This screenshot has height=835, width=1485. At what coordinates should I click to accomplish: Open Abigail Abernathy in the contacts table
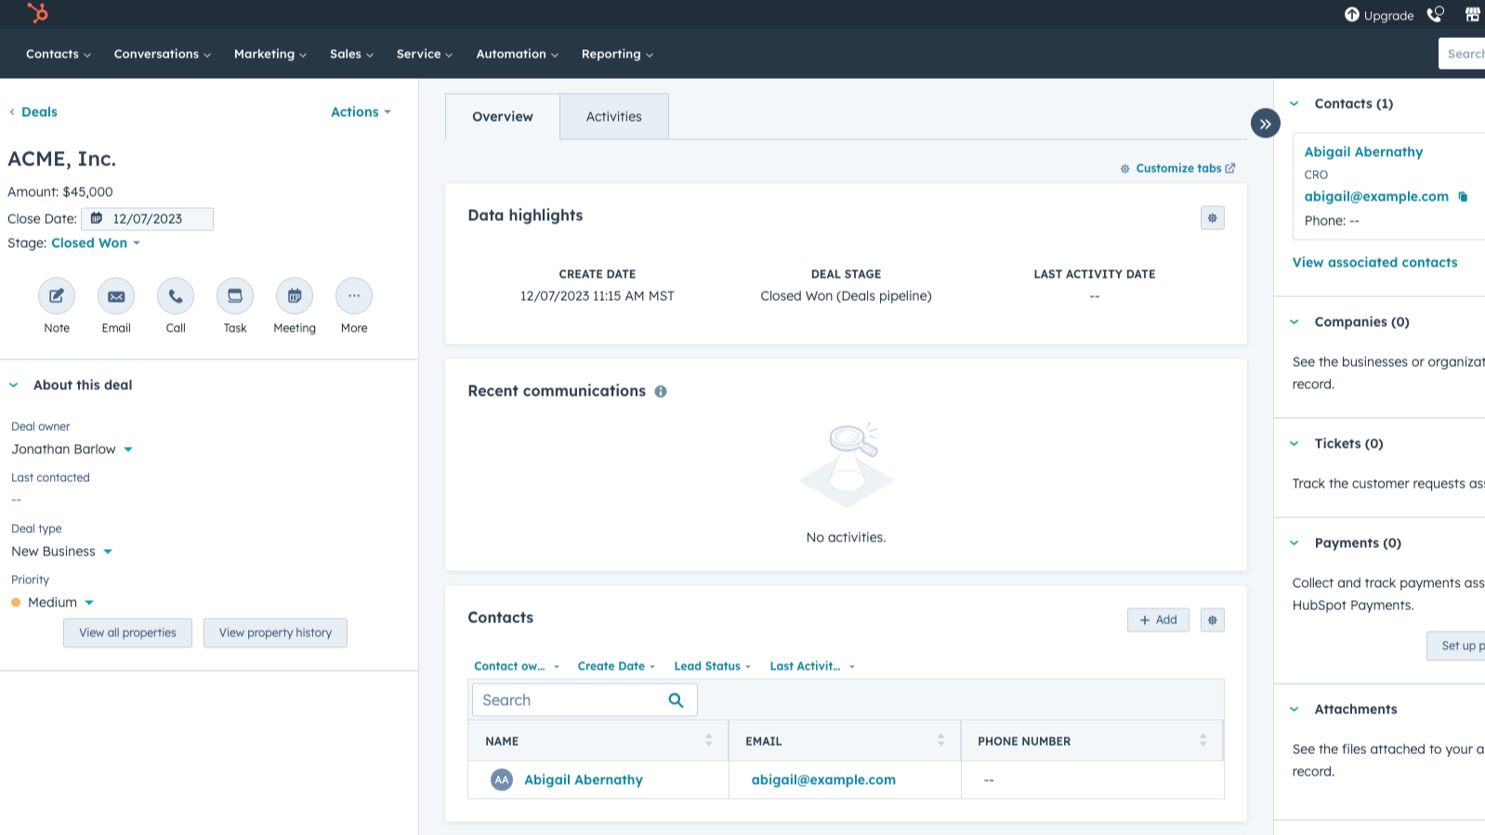tap(584, 780)
